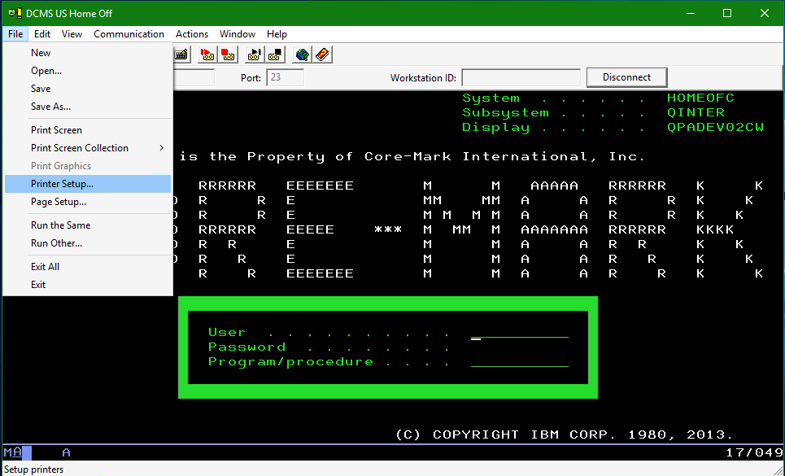Choose Save As... menu entry

pos(88,107)
